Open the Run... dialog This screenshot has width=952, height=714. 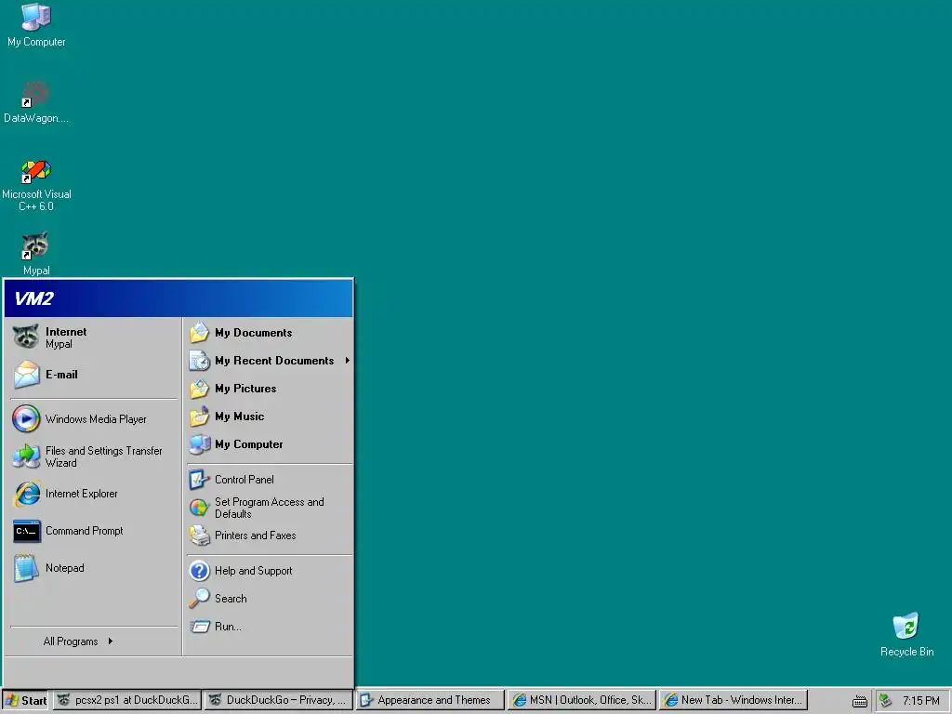pyautogui.click(x=269, y=627)
